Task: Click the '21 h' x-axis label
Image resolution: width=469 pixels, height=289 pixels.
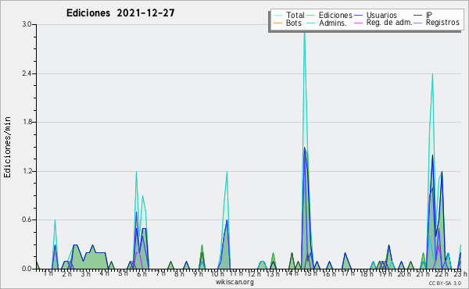Action: (423, 273)
